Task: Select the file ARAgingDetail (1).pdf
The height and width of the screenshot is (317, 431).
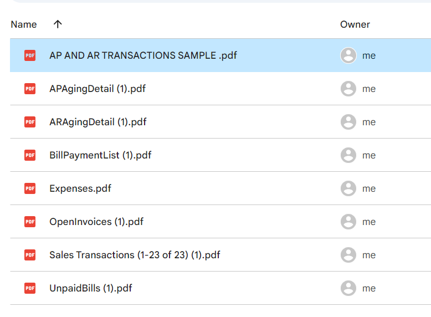Action: [98, 122]
